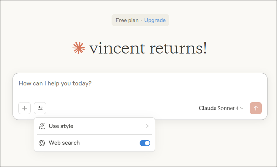Click the orange Claude starburst logo
The image size is (277, 167).
pos(79,48)
